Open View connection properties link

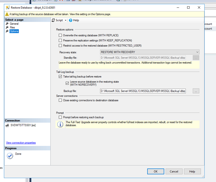(21, 143)
